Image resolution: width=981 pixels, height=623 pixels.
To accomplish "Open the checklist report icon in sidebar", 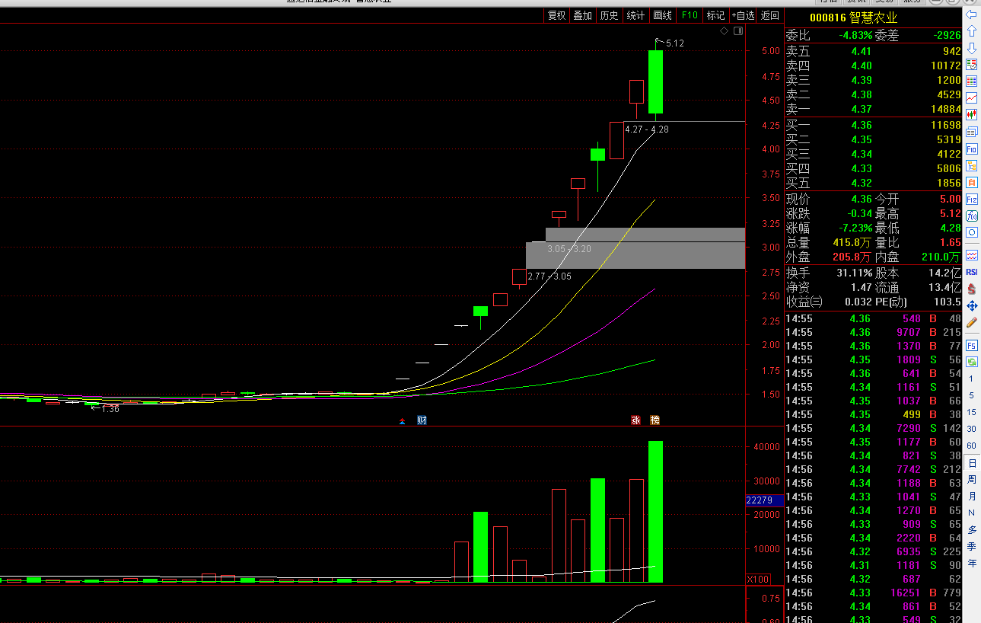I will click(971, 65).
